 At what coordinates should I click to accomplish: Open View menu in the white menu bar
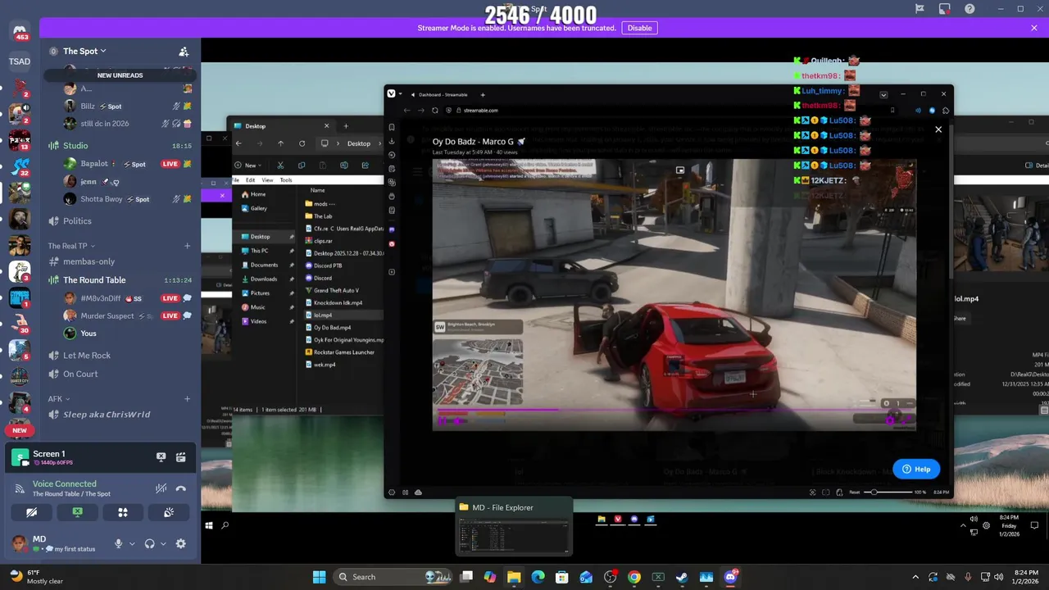click(x=267, y=180)
